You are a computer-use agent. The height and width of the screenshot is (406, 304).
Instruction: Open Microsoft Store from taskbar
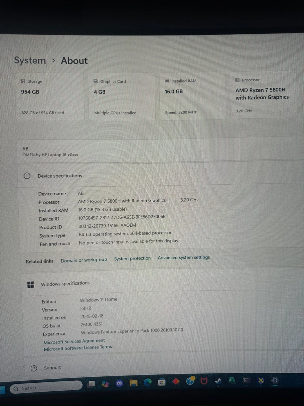(162, 382)
